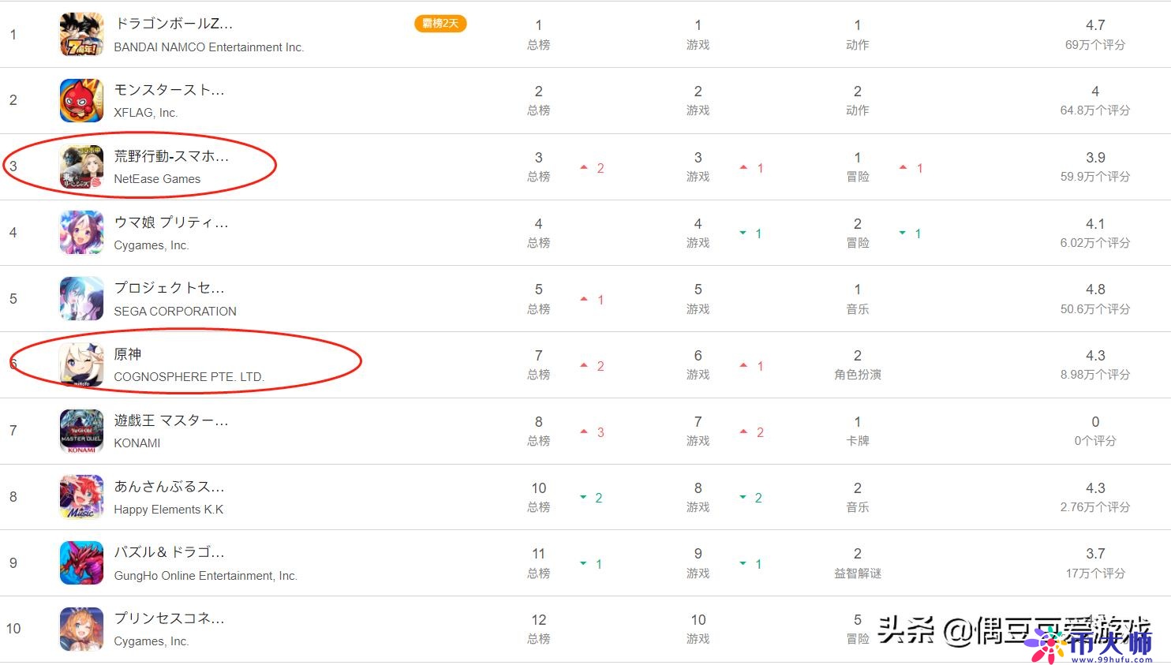Click Happy Elements K.K publisher name

[169, 510]
